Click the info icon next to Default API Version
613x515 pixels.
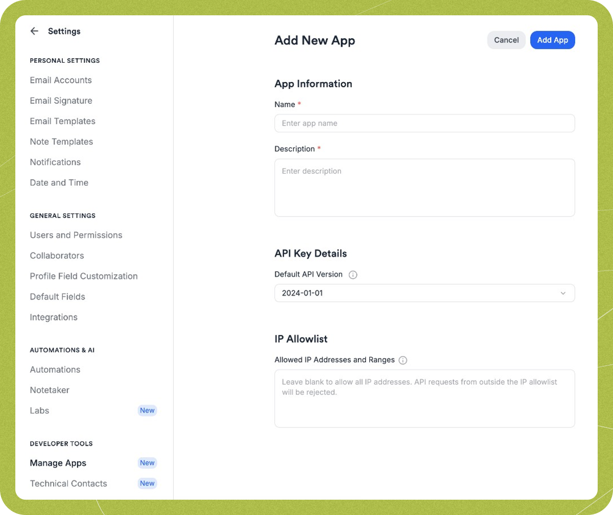pos(352,275)
